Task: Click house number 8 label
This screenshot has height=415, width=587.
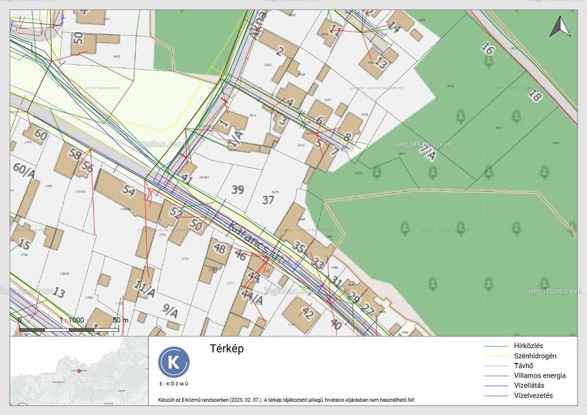Action: 346,137
